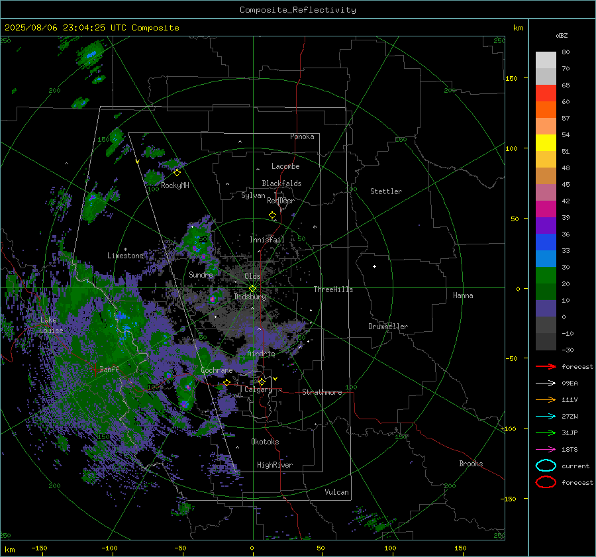Click the ThreeHills city label
This screenshot has width=596, height=557.
(333, 289)
